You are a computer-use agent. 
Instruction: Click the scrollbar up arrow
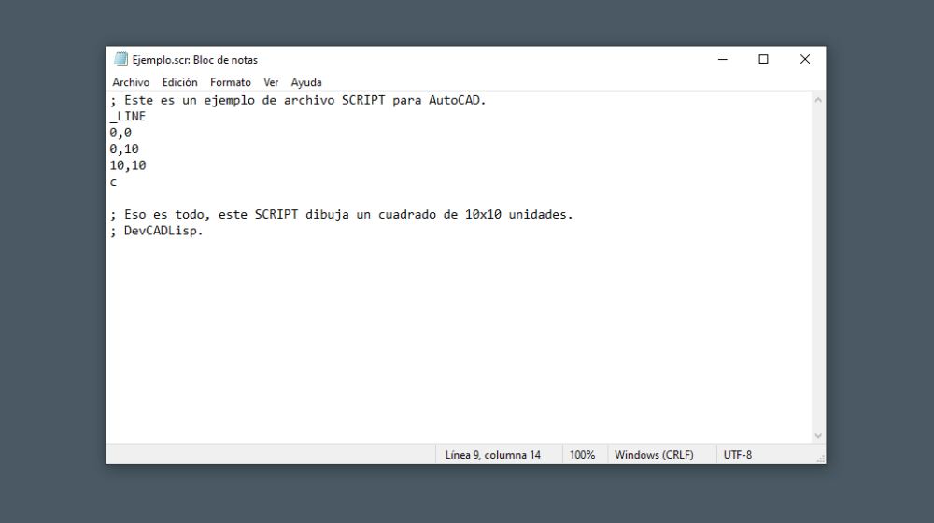click(x=818, y=99)
